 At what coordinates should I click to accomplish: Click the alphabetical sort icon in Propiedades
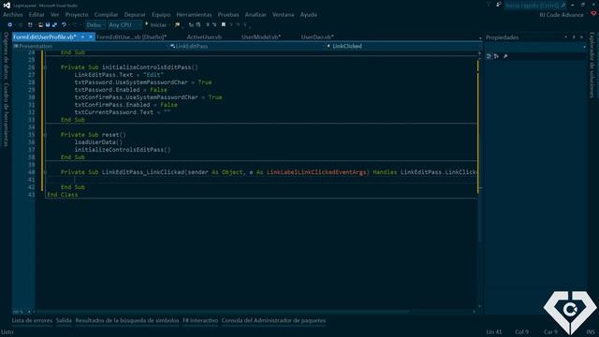[497, 56]
